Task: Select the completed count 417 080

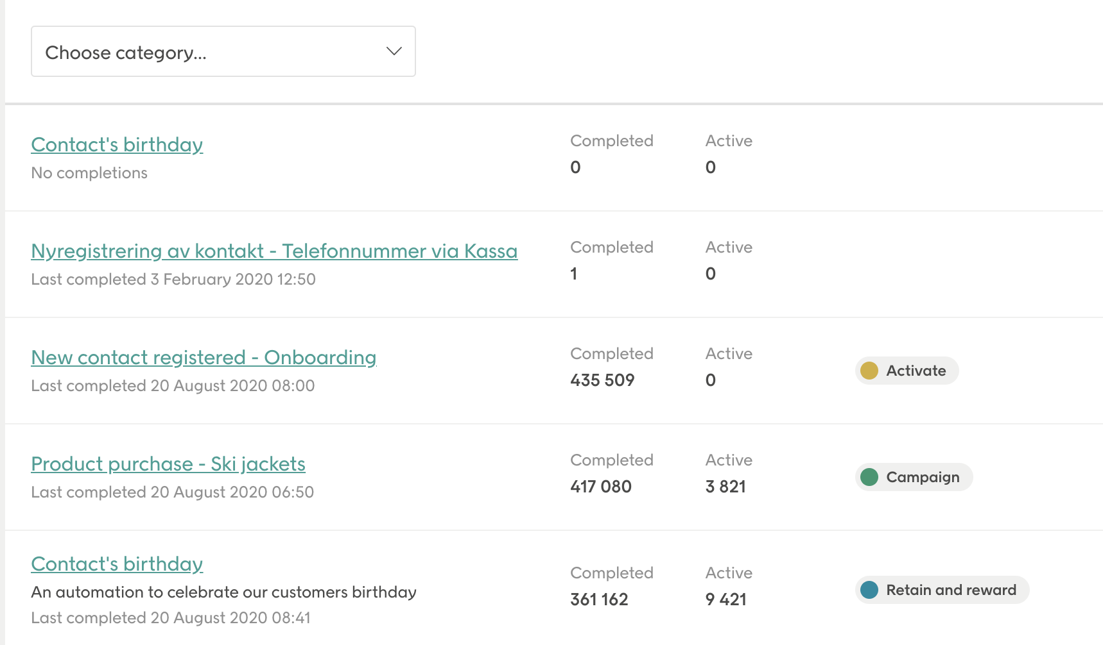Action: click(601, 487)
